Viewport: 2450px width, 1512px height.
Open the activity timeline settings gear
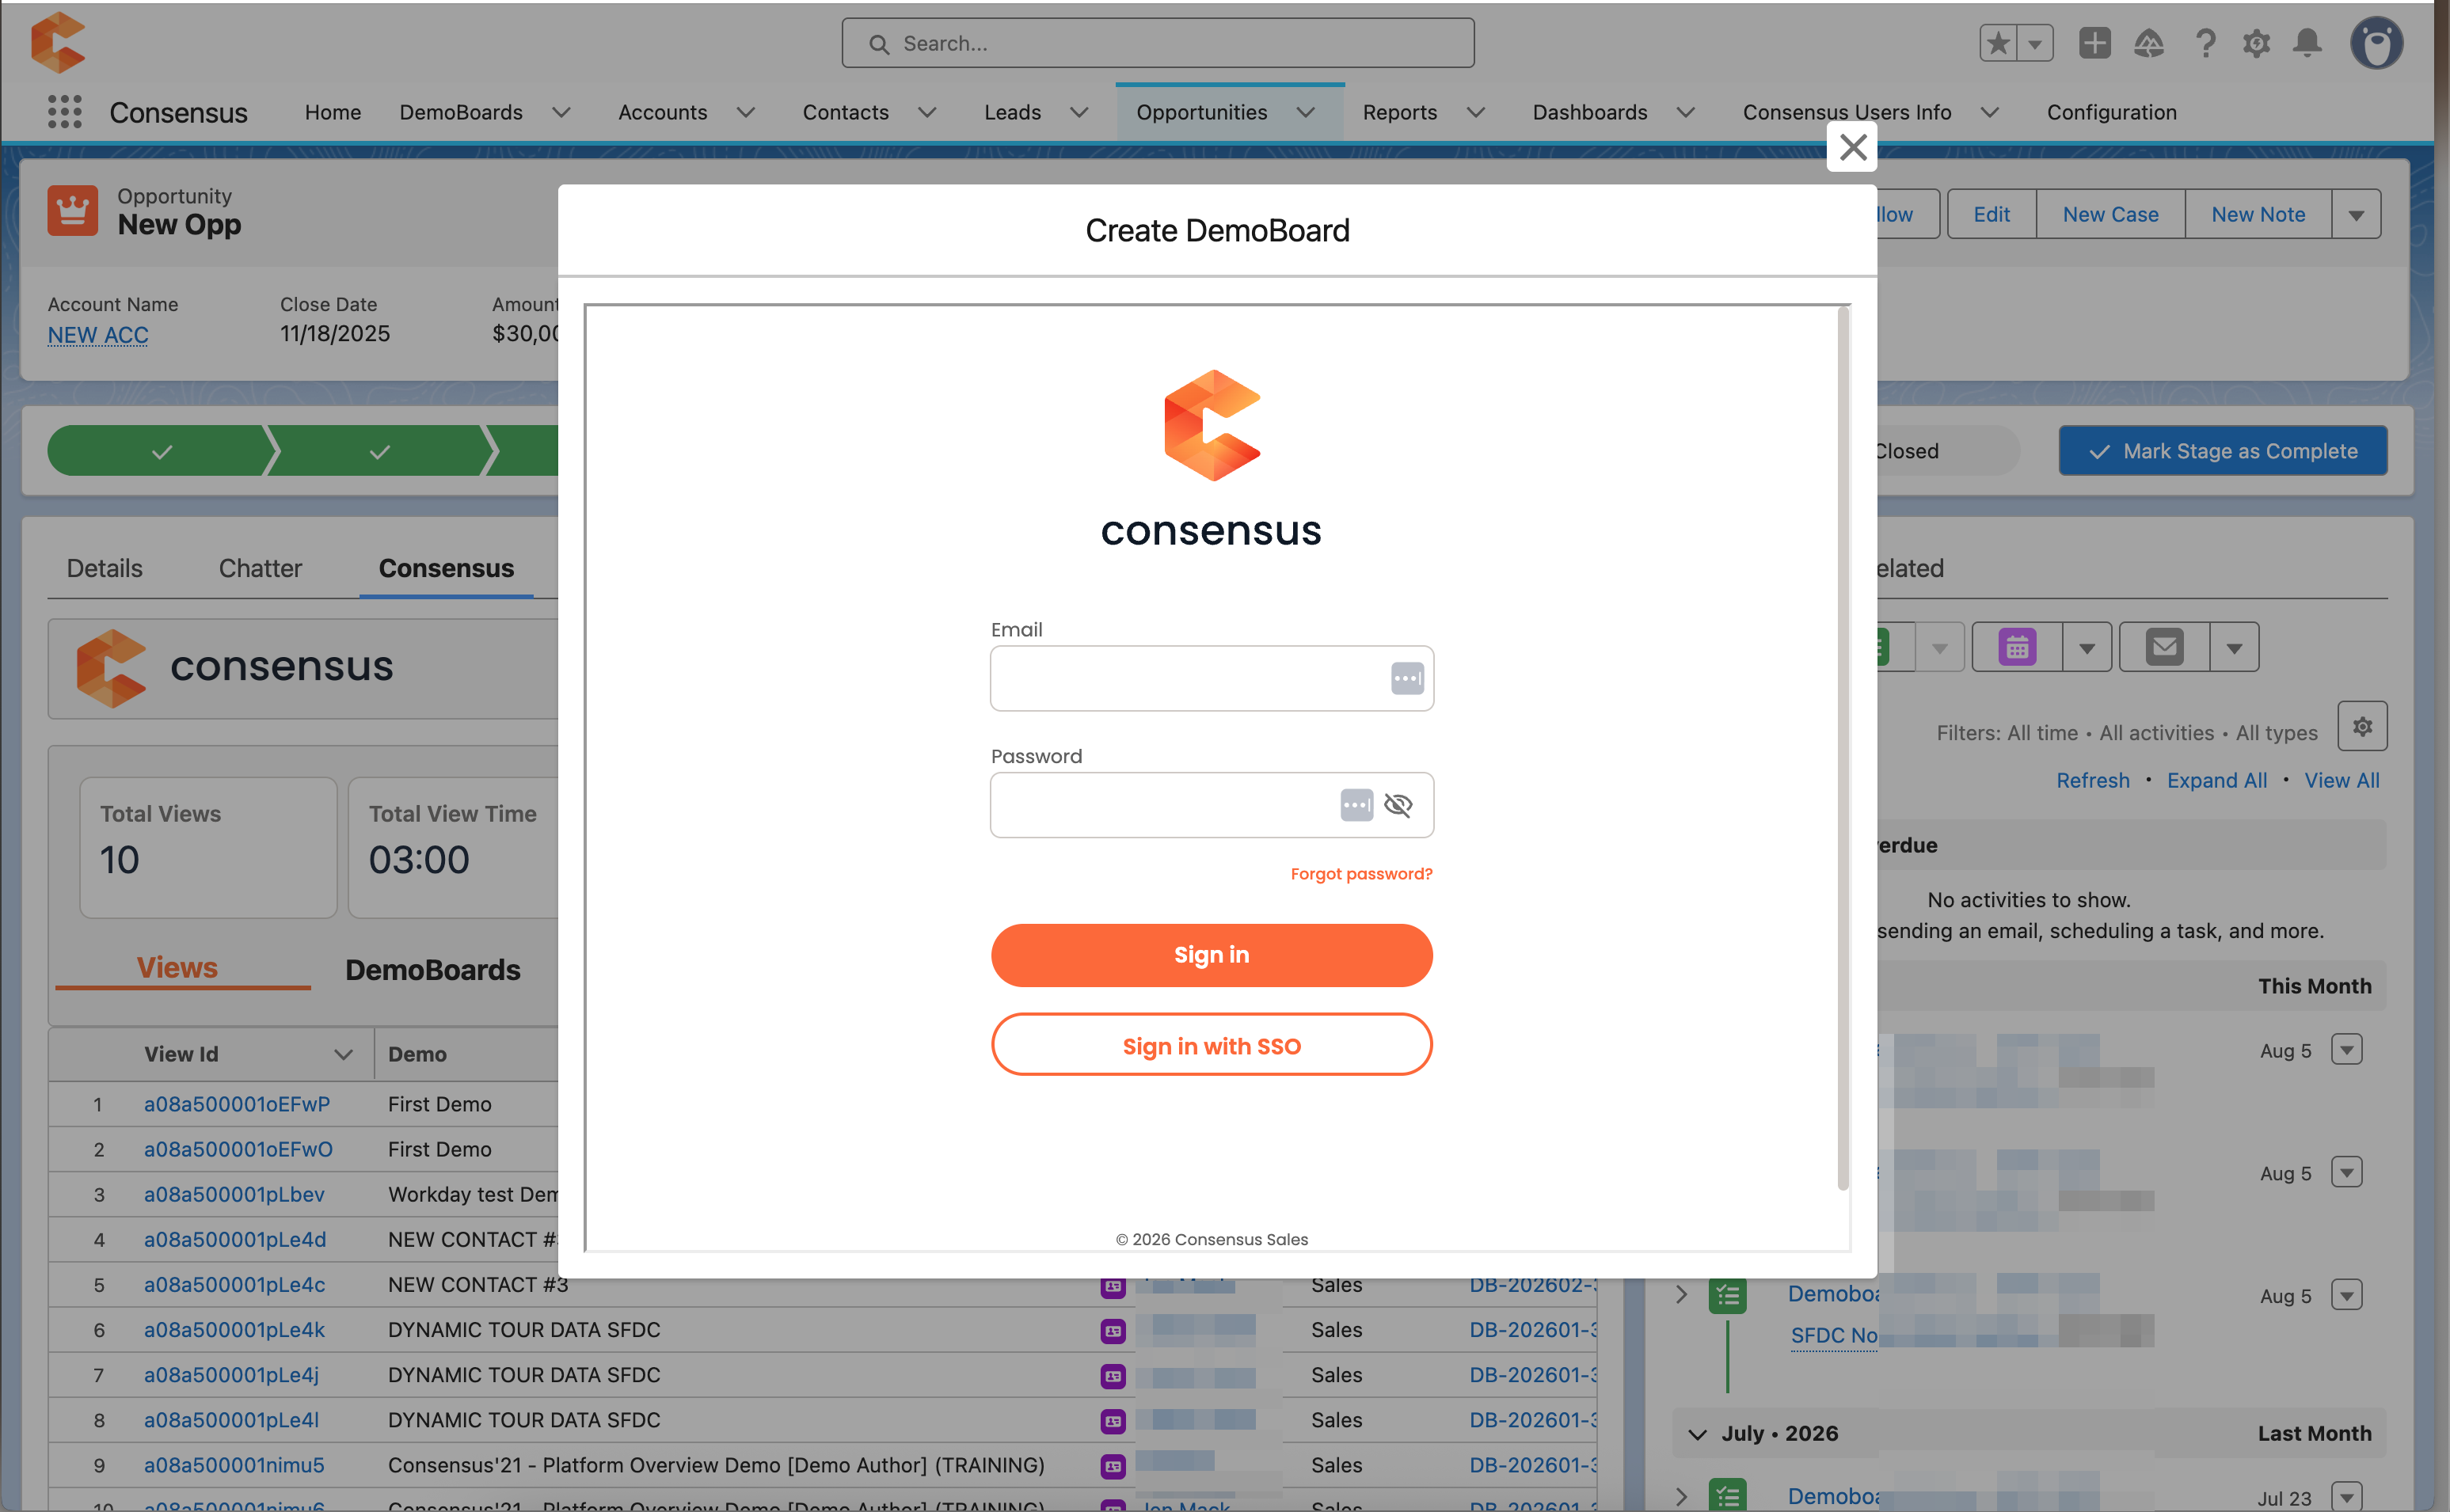click(2362, 726)
